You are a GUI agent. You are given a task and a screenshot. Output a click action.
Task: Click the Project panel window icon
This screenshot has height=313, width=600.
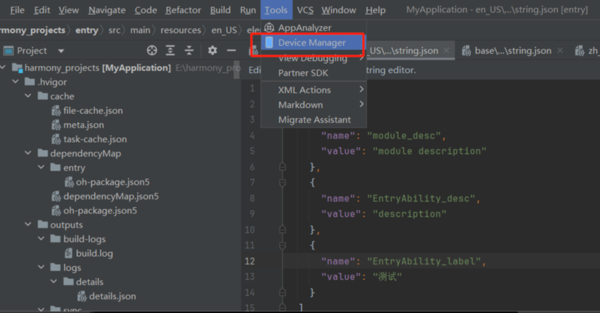[x=9, y=50]
